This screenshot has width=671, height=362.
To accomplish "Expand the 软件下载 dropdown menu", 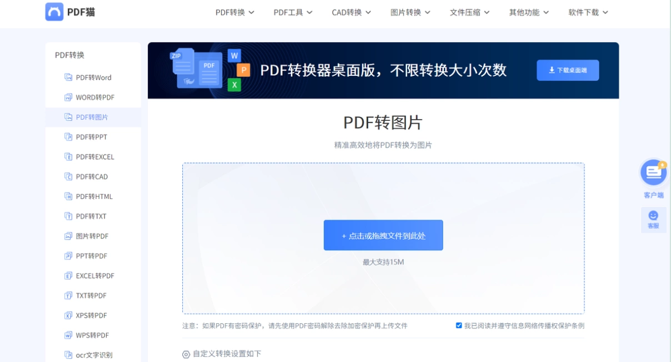I will 589,12.
